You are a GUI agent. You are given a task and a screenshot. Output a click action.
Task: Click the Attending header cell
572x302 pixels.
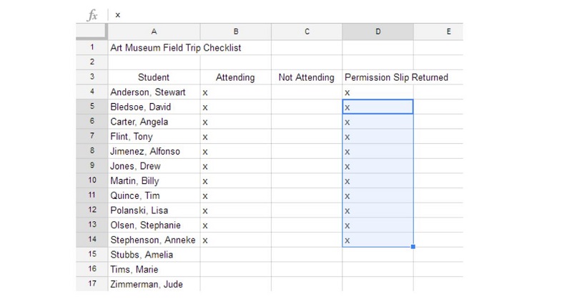coord(236,77)
